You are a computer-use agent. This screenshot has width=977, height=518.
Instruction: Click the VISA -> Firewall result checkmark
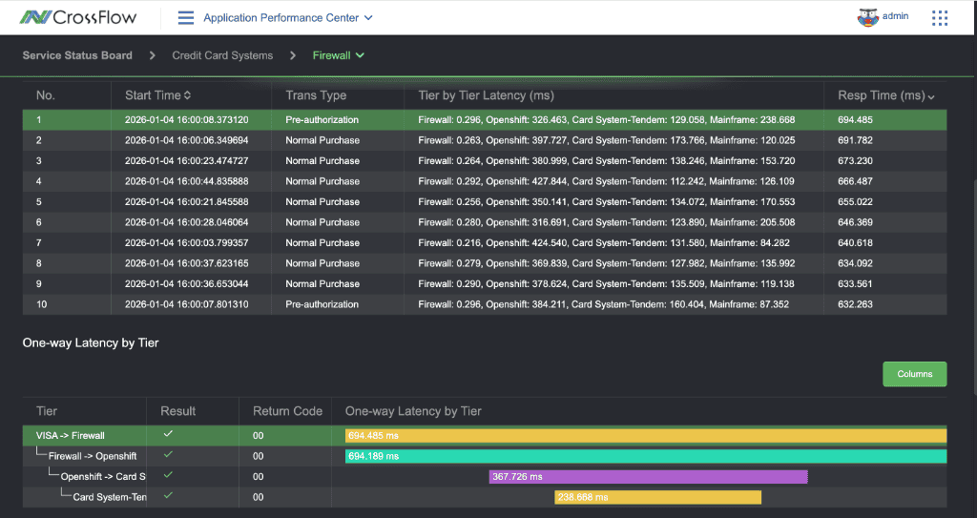click(x=168, y=435)
